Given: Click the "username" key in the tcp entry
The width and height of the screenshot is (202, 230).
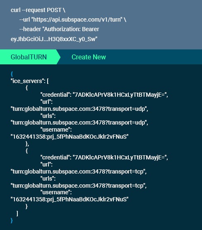Looking at the screenshot, I should pos(56,192).
